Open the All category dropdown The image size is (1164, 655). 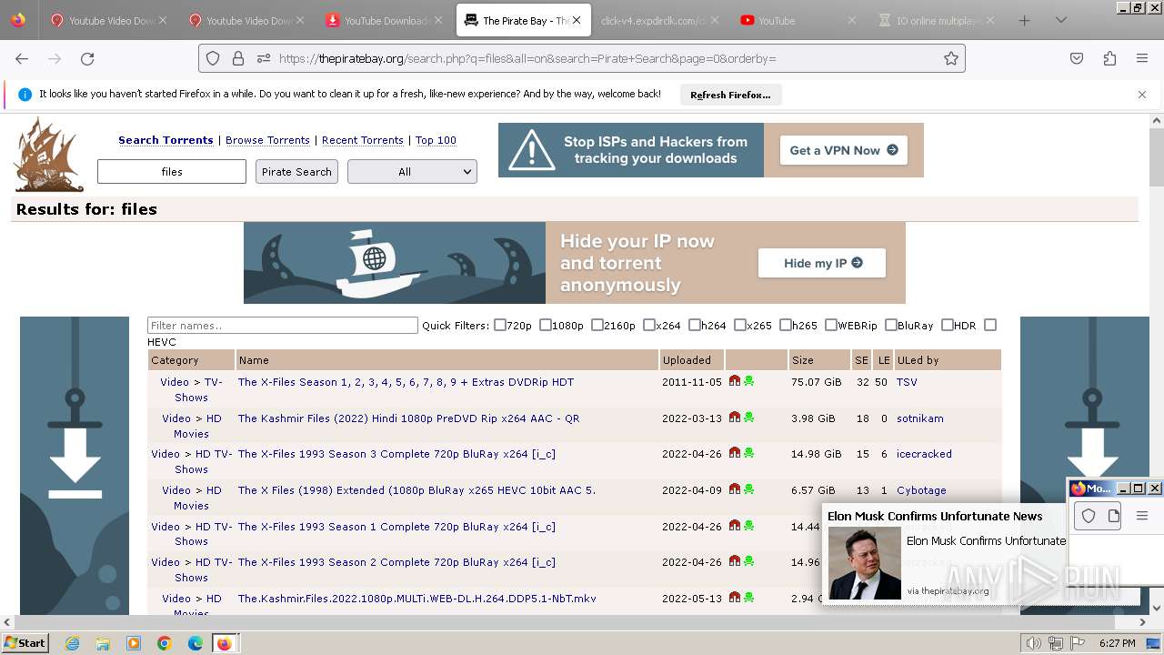pyautogui.click(x=412, y=171)
